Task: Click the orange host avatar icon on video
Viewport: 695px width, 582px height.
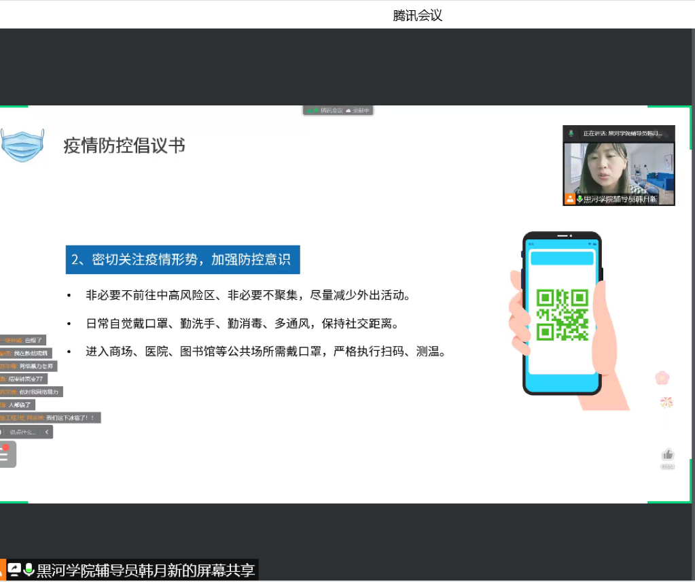Action: coord(569,199)
